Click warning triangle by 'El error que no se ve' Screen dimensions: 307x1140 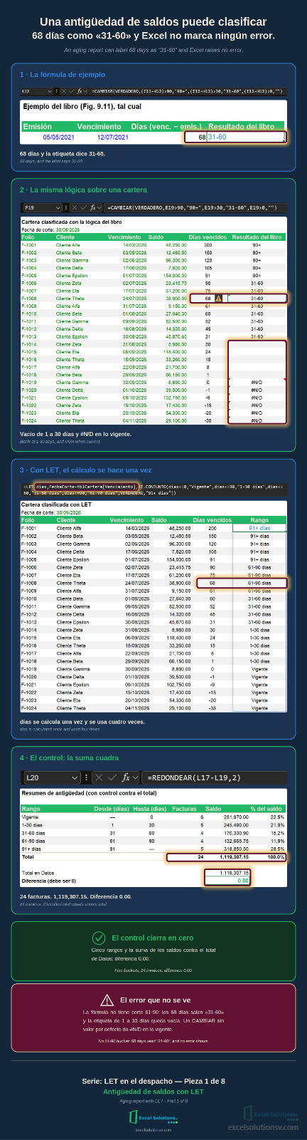[x=107, y=1000]
